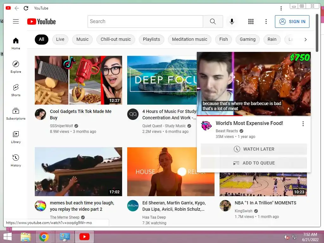Image resolution: width=324 pixels, height=243 pixels.
Task: Open Google Chrome from taskbar
Action: pos(44,237)
